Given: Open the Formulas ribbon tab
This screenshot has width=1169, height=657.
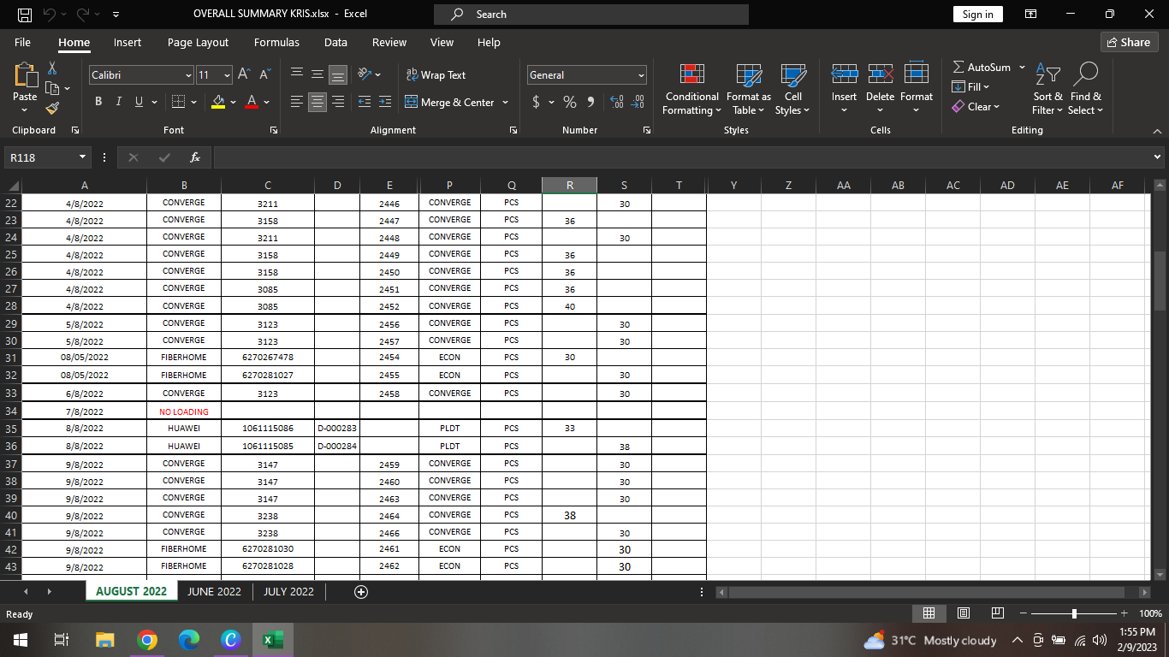Looking at the screenshot, I should [x=276, y=43].
